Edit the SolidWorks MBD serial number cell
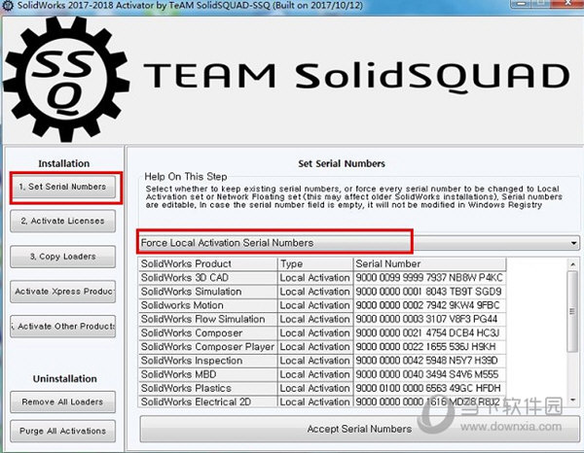 pos(429,374)
